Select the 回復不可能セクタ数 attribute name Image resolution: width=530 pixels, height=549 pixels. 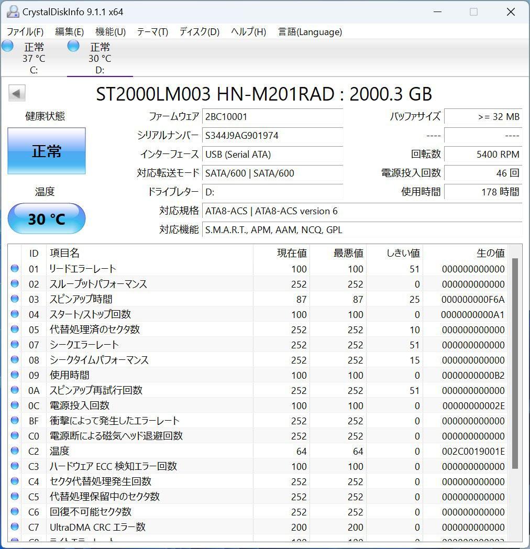pyautogui.click(x=91, y=511)
